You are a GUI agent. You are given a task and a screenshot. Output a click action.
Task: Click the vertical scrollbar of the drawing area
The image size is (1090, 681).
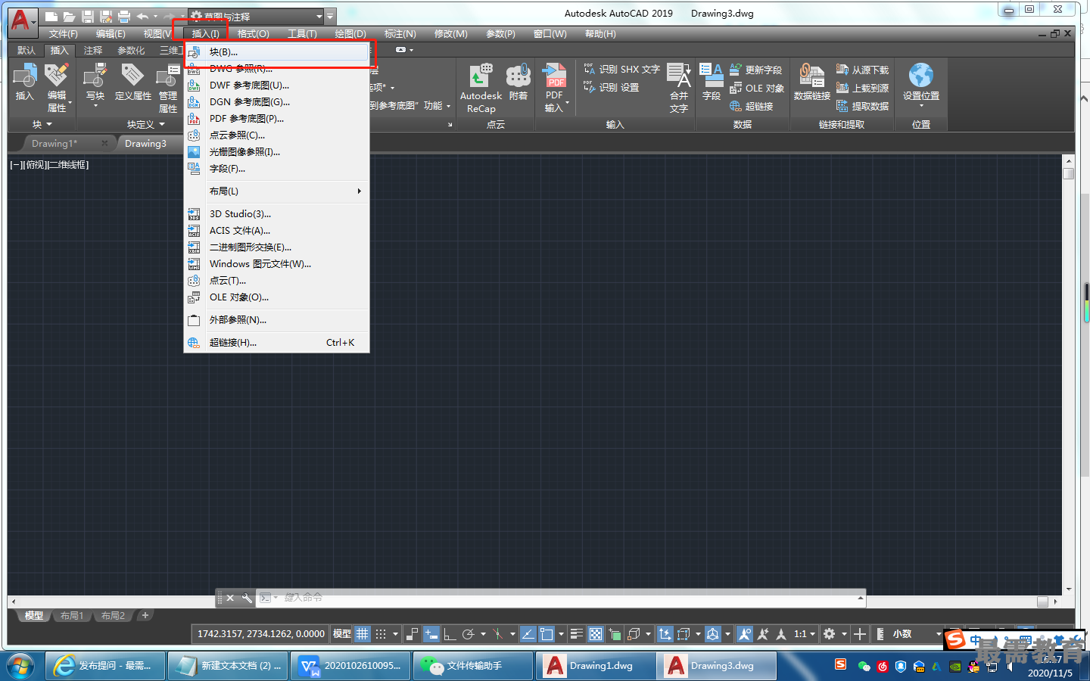(x=1069, y=375)
